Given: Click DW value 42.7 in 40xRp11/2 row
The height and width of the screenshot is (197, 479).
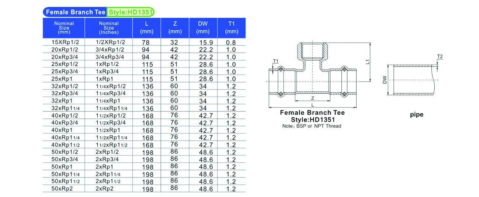Looking at the screenshot, I should click(206, 145).
